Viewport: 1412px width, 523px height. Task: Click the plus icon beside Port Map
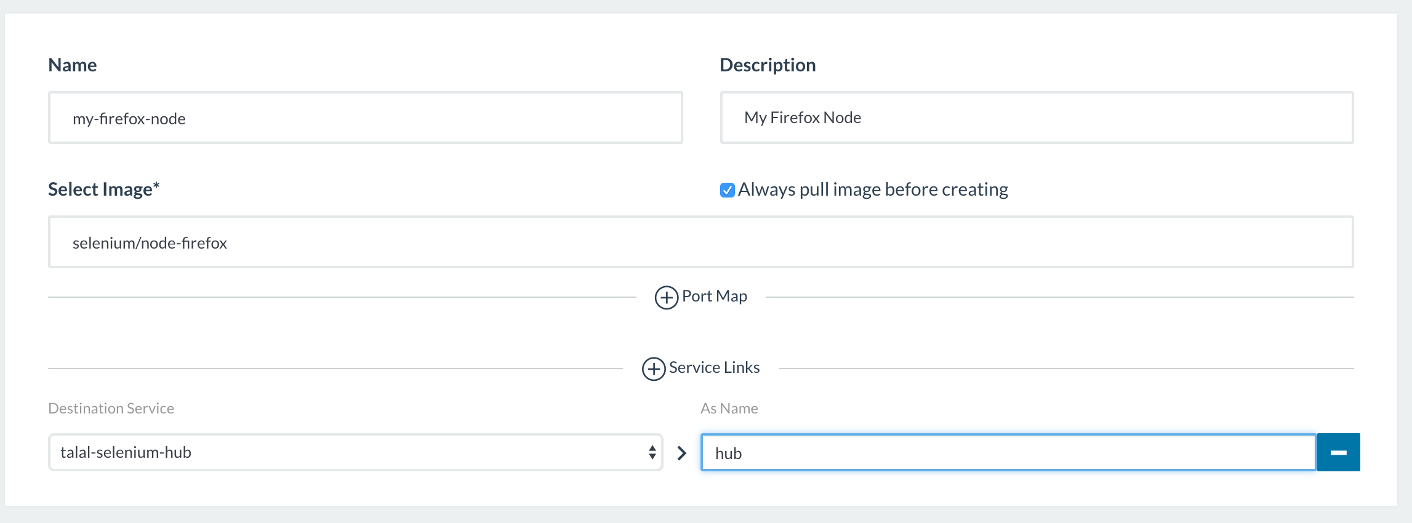pos(666,297)
